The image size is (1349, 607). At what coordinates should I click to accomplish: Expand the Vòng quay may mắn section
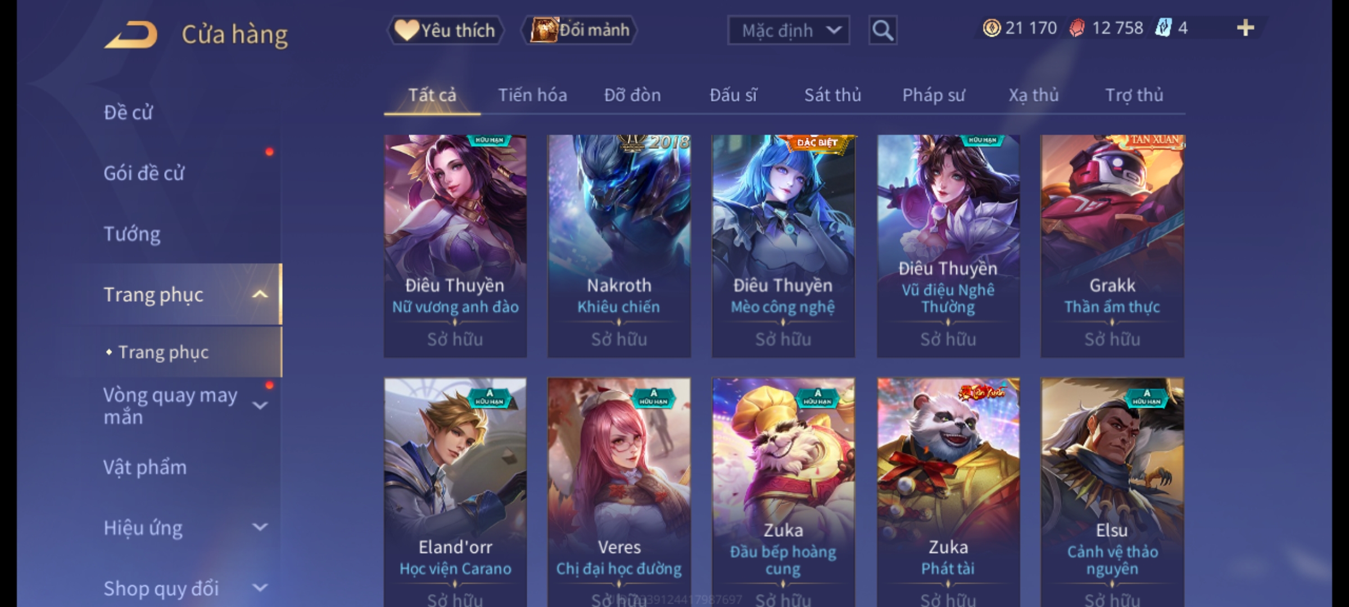[x=260, y=405]
